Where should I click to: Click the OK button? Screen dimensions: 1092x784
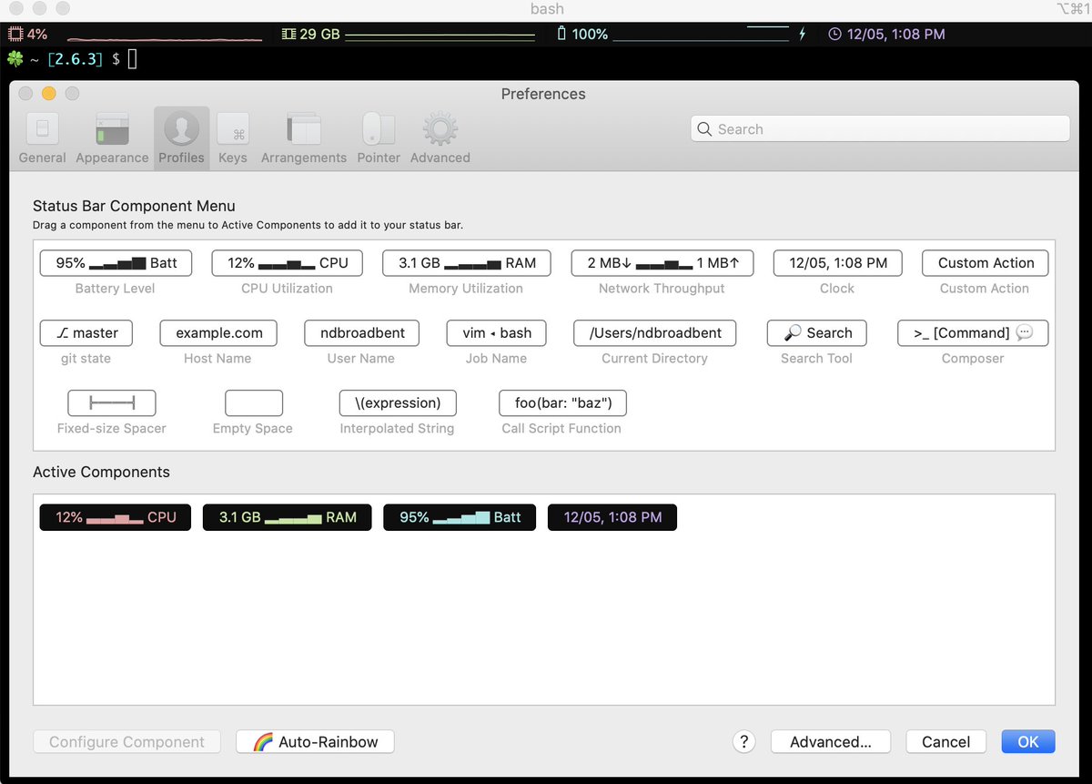click(x=1027, y=741)
